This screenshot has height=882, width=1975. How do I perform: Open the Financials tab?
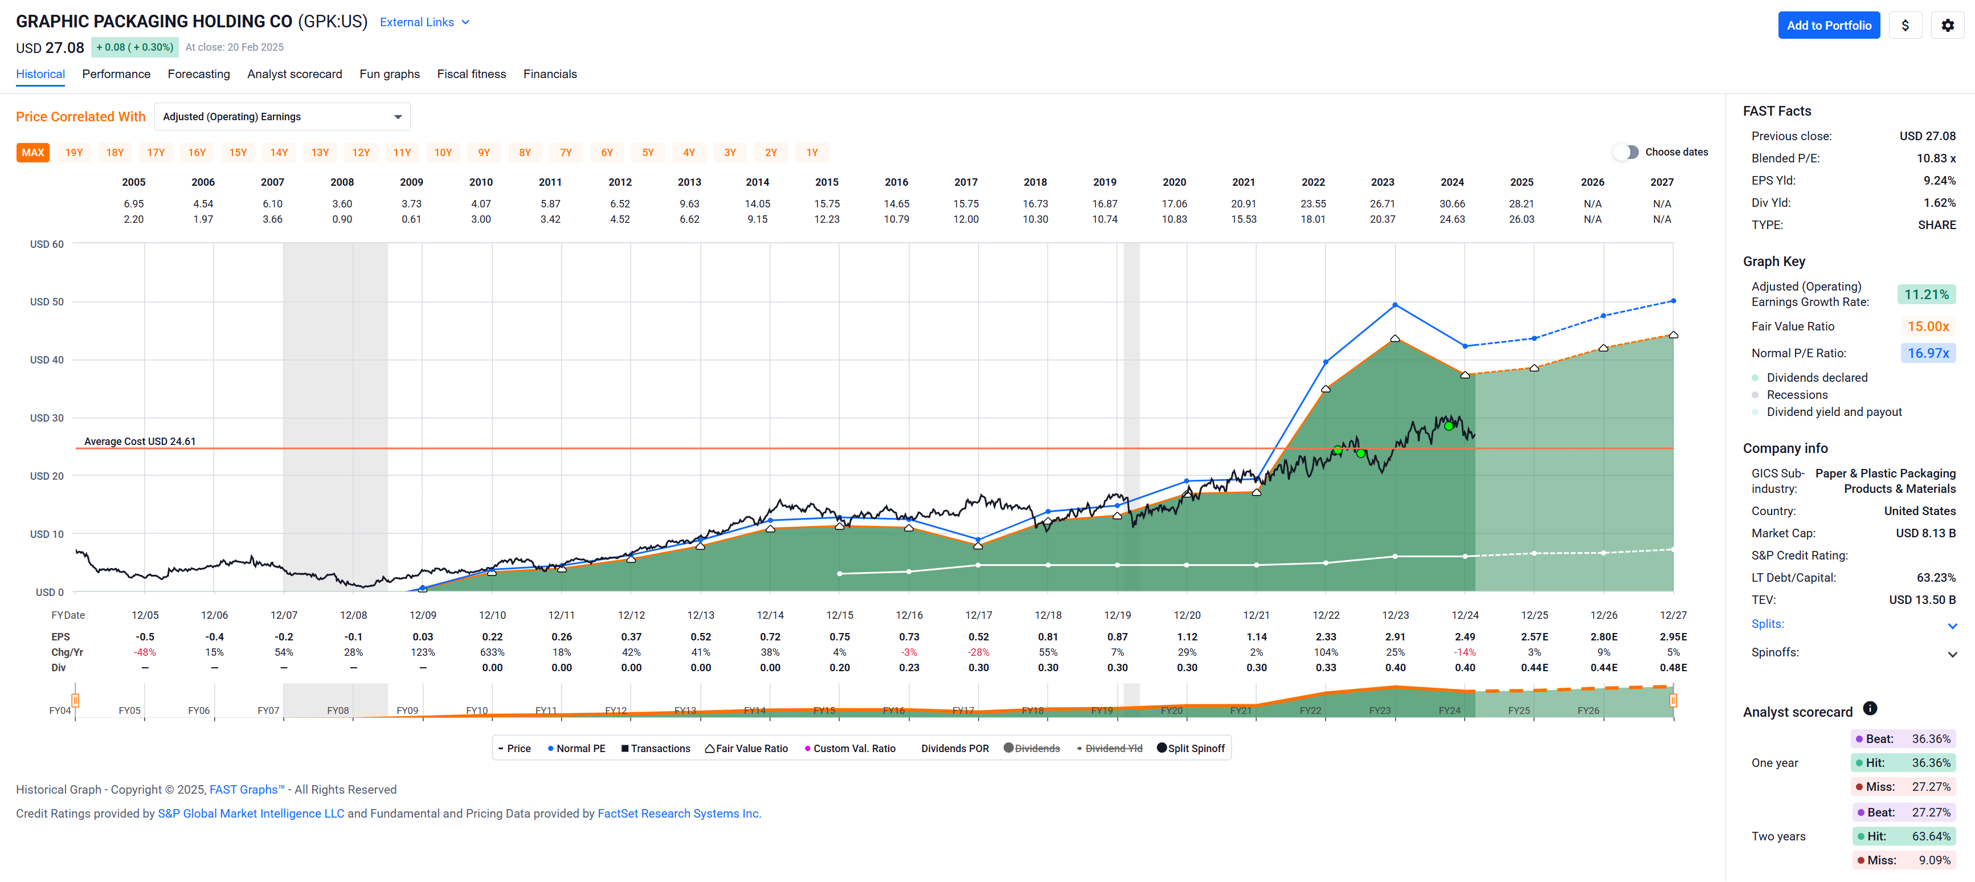click(550, 75)
